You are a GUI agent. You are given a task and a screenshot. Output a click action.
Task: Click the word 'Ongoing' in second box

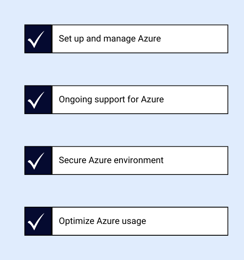coord(75,100)
